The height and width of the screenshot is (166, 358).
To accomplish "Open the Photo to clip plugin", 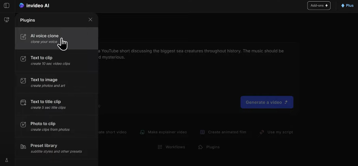I will pos(57,126).
